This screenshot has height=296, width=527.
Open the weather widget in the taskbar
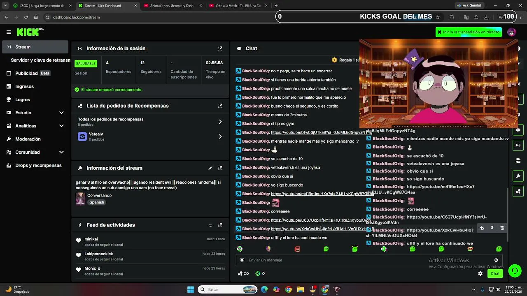[17, 289]
